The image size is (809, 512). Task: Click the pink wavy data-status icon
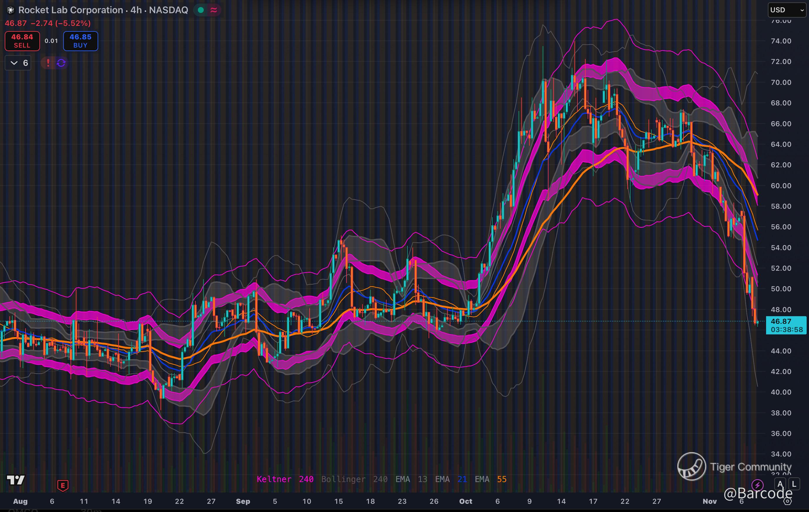[x=214, y=10]
